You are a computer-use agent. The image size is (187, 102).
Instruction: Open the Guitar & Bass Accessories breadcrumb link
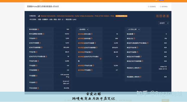click(x=84, y=16)
